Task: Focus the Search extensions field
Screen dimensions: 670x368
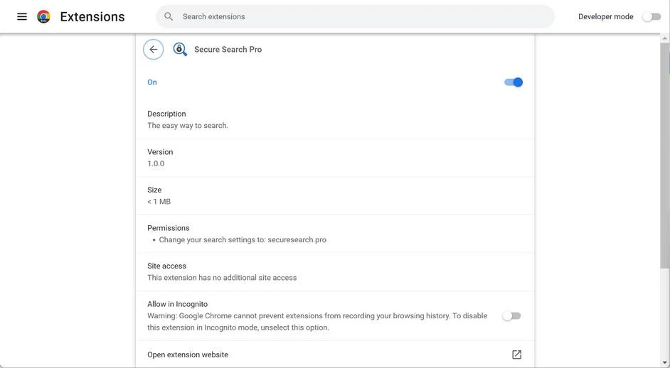Action: (355, 16)
